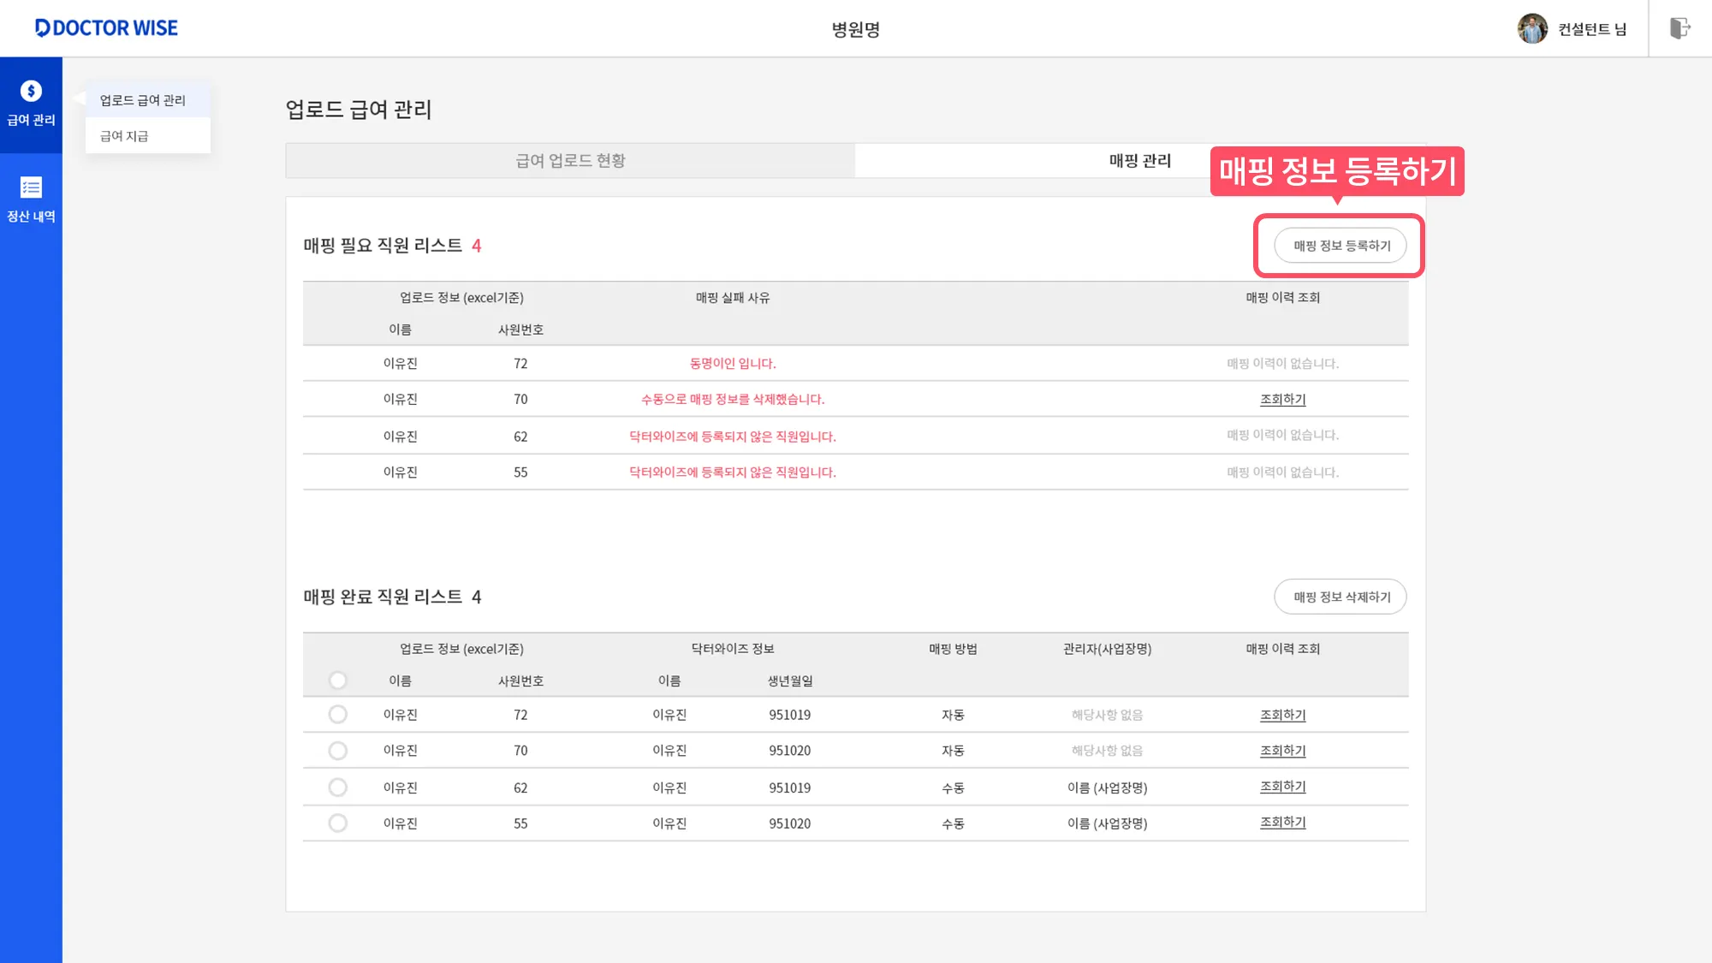
Task: Select radio for mapped employee number 62
Action: click(x=338, y=788)
